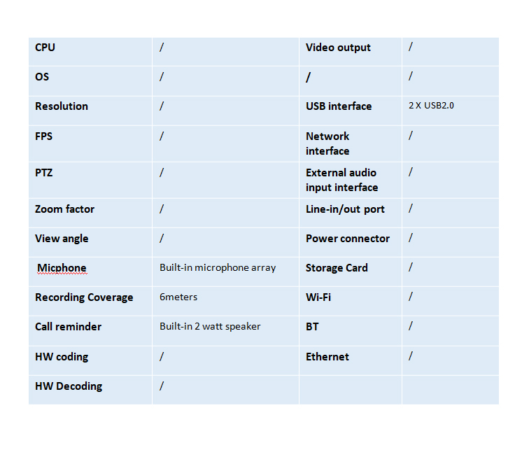Click the CPU label cell
The image size is (529, 450).
(45, 48)
